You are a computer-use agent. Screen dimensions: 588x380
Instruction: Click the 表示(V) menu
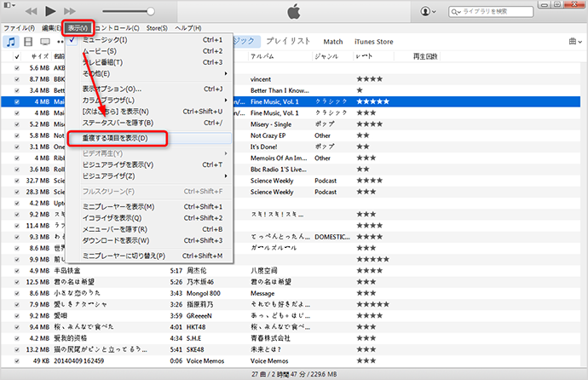coord(78,28)
